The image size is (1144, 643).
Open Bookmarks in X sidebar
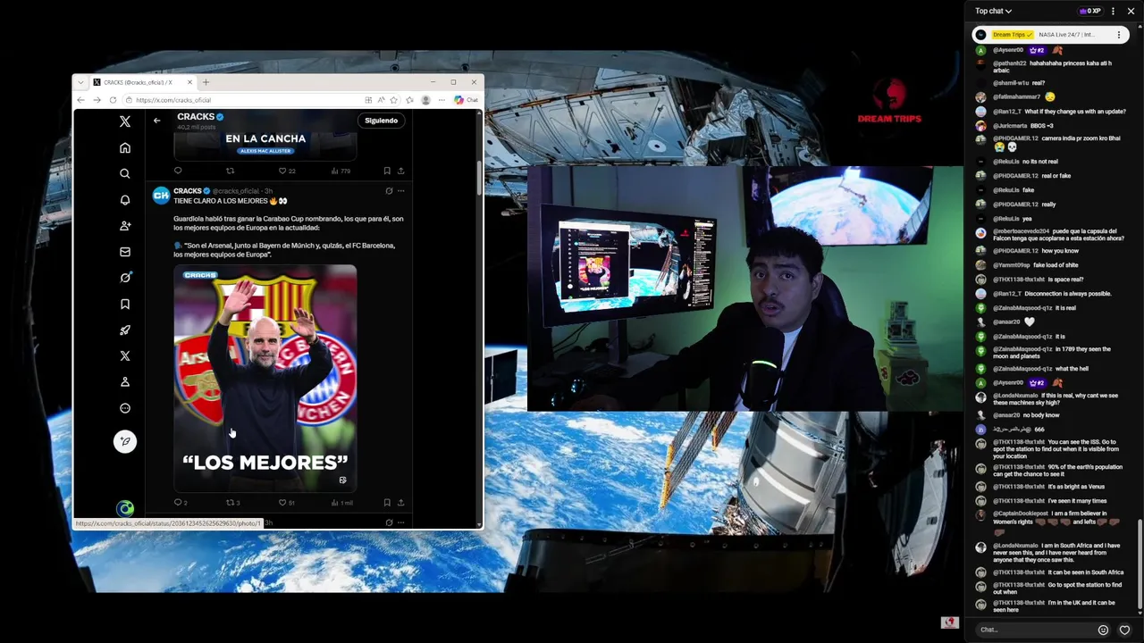point(125,304)
